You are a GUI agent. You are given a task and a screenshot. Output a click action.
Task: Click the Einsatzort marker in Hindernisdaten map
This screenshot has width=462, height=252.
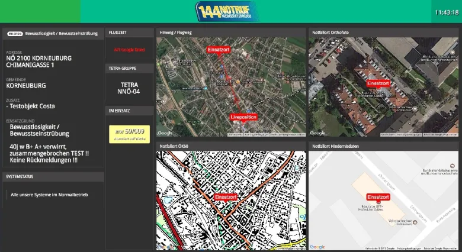pyautogui.click(x=378, y=197)
